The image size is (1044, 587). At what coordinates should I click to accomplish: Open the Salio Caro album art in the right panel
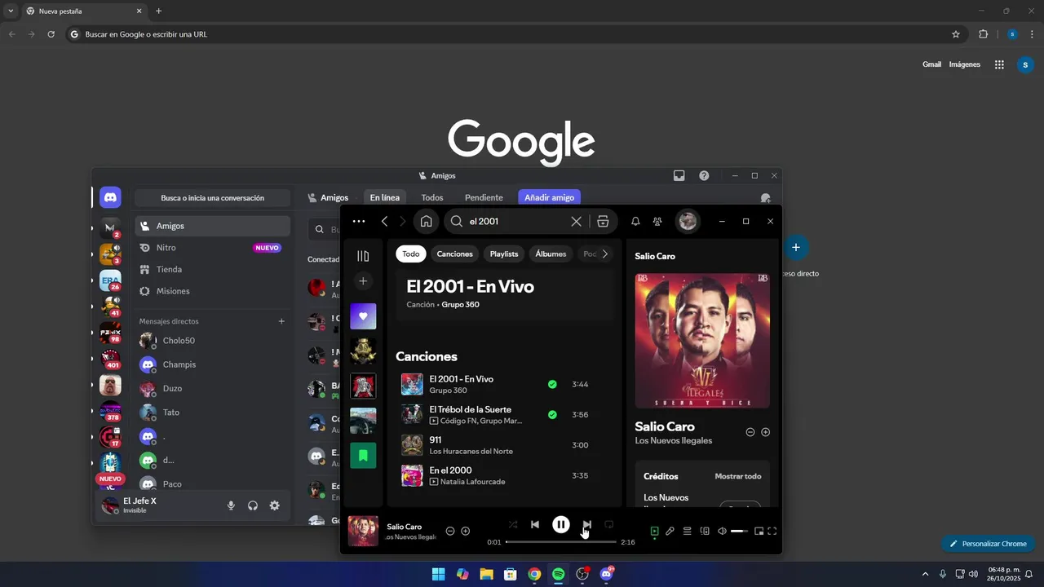[x=702, y=341]
